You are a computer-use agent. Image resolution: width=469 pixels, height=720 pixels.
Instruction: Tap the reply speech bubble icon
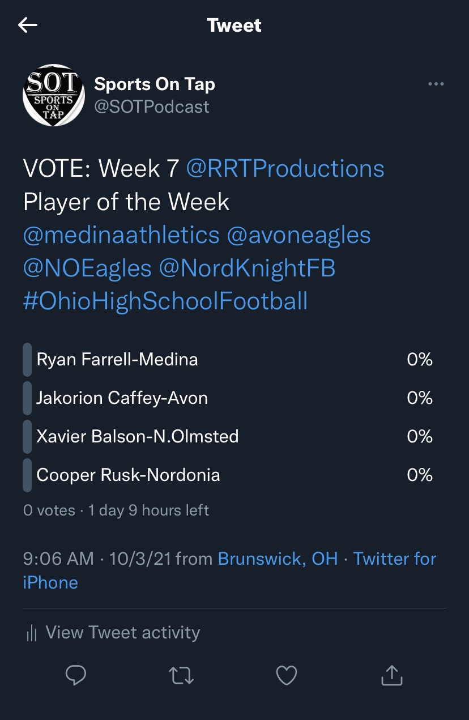click(76, 675)
